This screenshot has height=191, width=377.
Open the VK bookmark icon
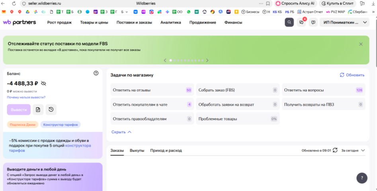click(136, 12)
